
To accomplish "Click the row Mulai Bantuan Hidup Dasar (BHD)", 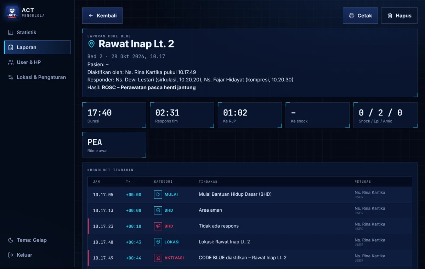I will point(250,195).
